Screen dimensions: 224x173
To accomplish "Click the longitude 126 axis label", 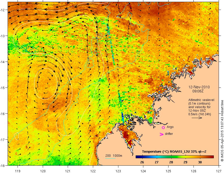I will click(193, 171).
